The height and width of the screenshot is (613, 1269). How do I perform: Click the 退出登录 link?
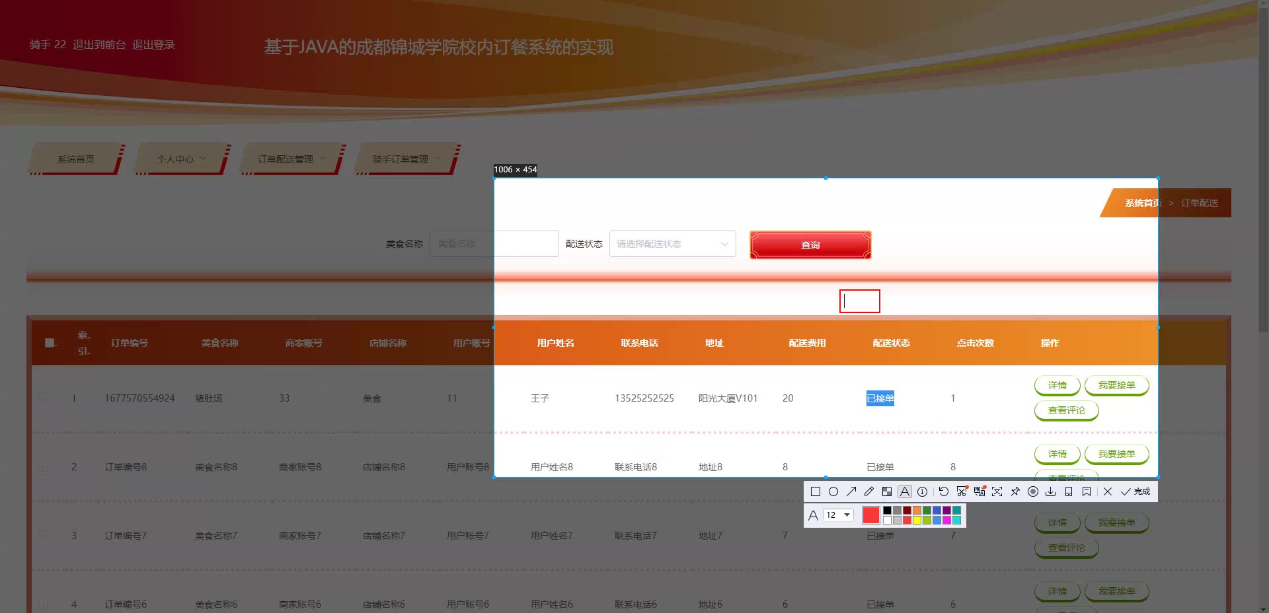(x=153, y=44)
